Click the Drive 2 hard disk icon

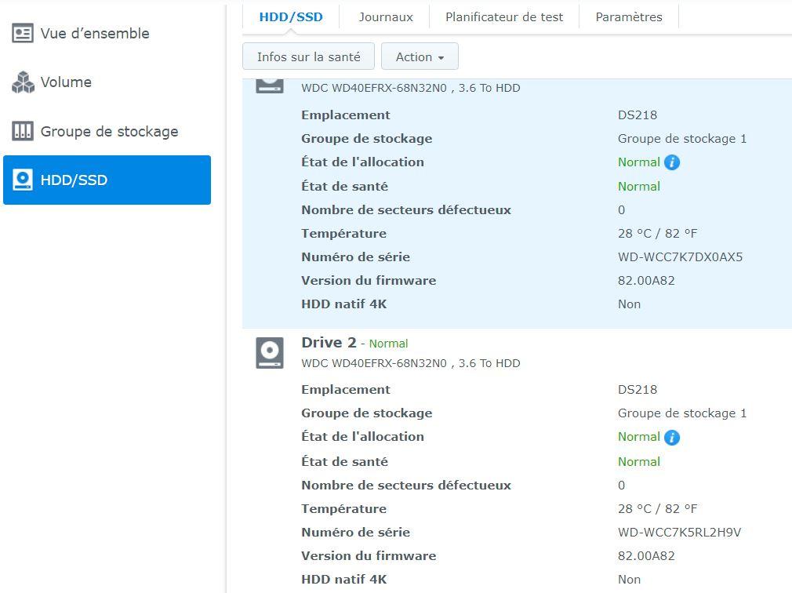[x=270, y=352]
